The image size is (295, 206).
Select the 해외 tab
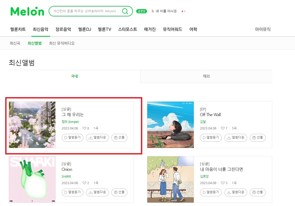coord(206,76)
